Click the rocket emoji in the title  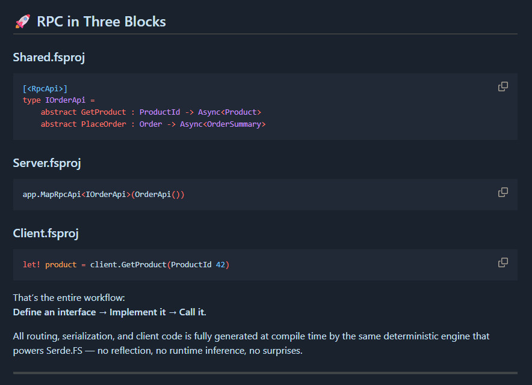(22, 22)
